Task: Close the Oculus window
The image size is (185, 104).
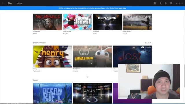Action: 182,3
